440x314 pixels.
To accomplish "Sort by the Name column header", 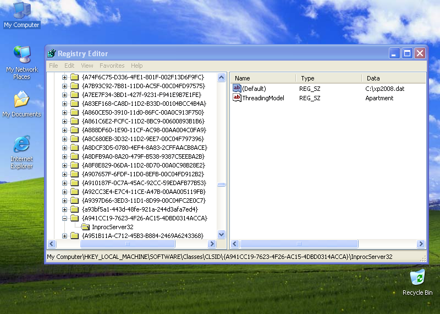I will [x=263, y=78].
